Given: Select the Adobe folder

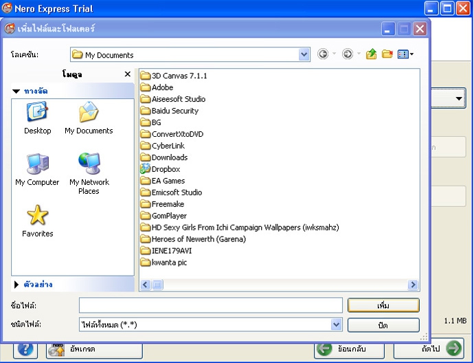Looking at the screenshot, I should click(157, 87).
